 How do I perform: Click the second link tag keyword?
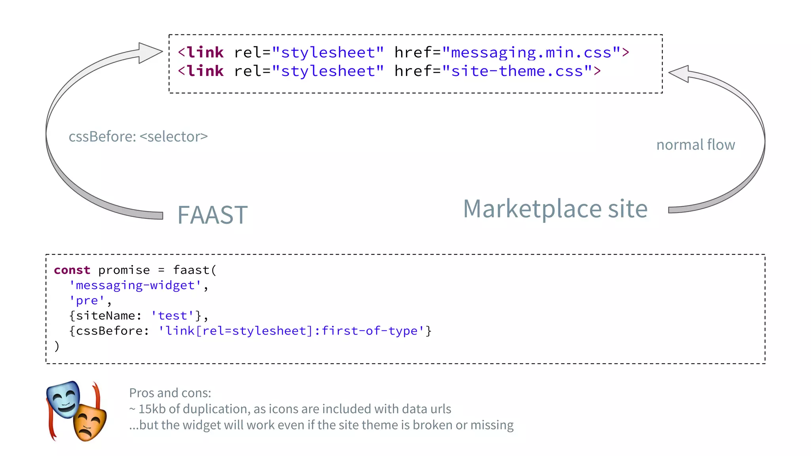[x=205, y=71]
